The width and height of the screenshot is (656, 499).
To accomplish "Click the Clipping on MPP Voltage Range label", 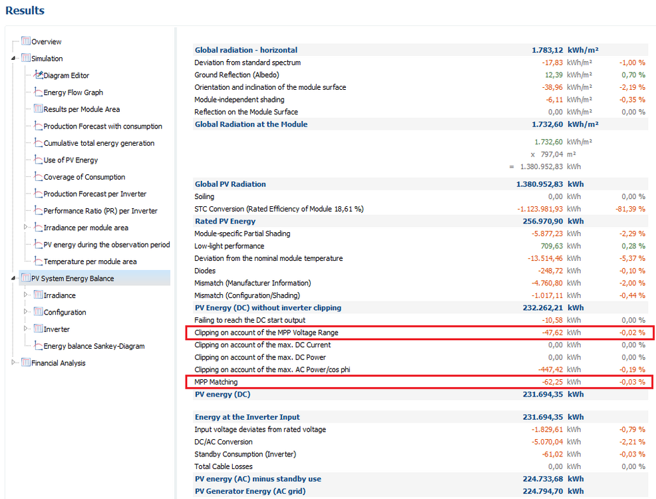I will tap(267, 333).
